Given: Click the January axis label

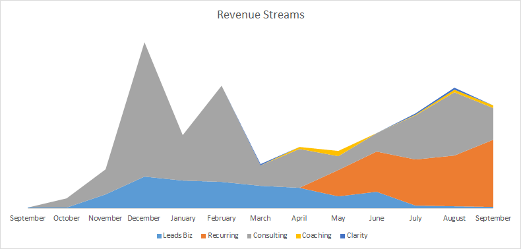Looking at the screenshot, I should pyautogui.click(x=183, y=219).
